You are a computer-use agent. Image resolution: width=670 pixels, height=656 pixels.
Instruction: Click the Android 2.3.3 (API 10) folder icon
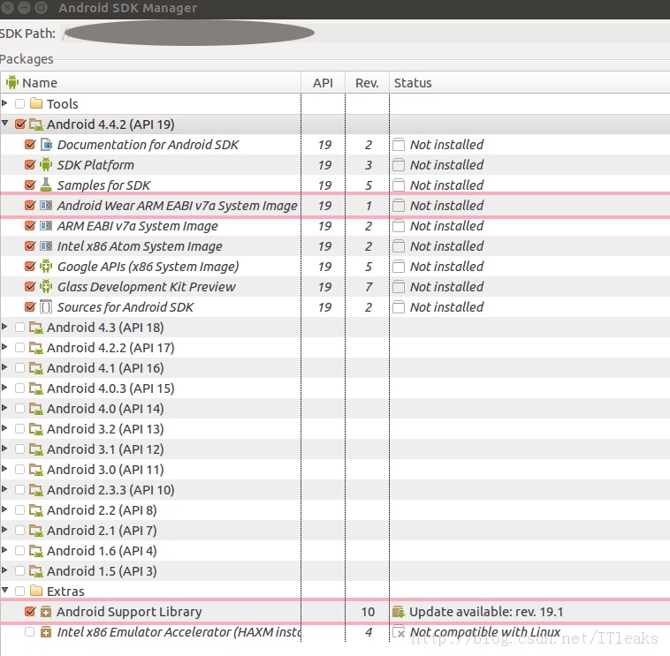click(36, 490)
